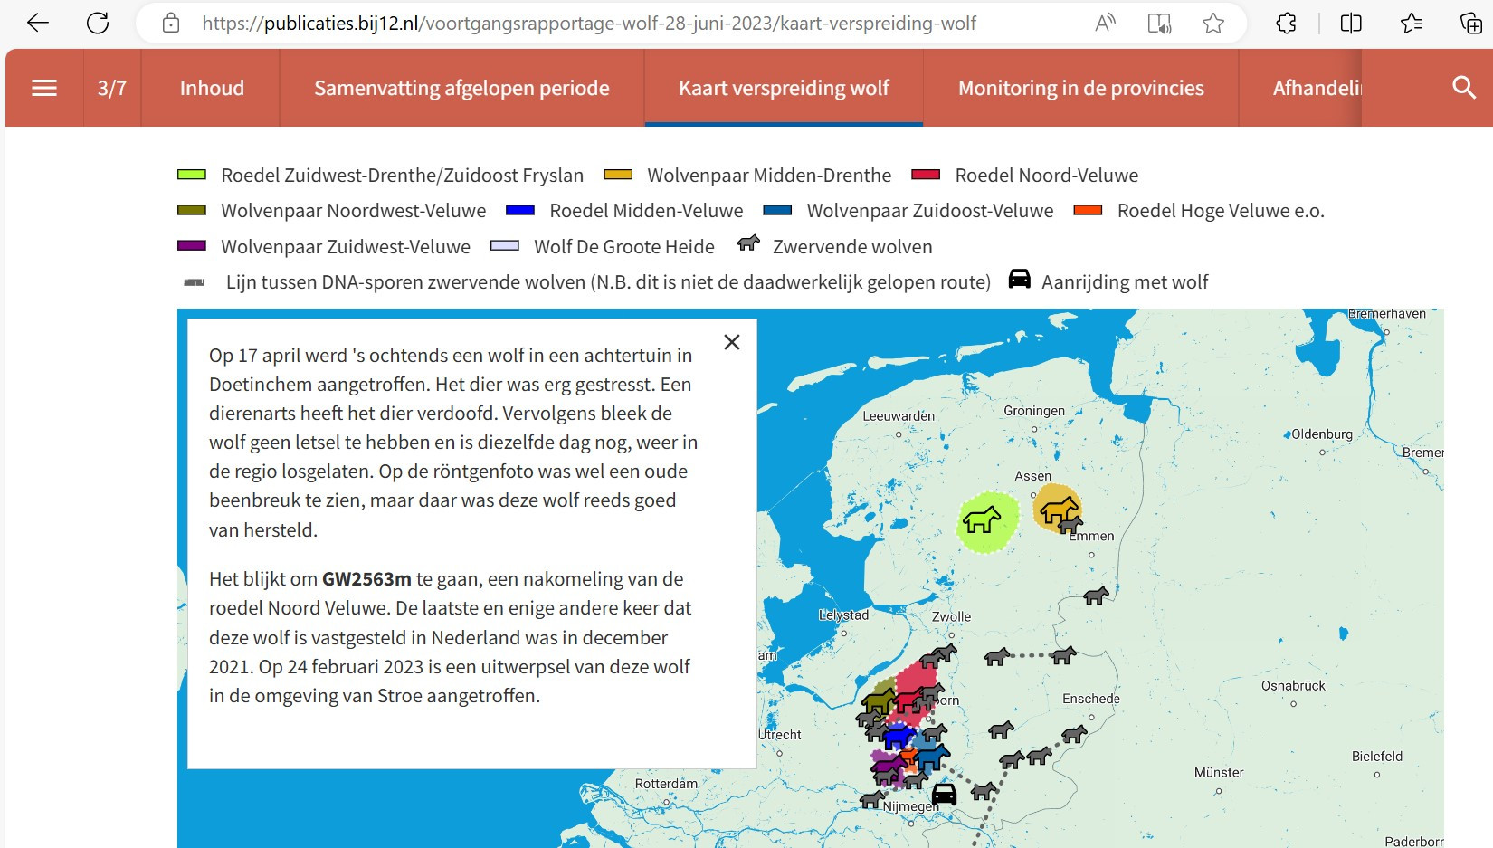Click red Noord-Veluwe legend swatch
The height and width of the screenshot is (848, 1493).
(926, 175)
